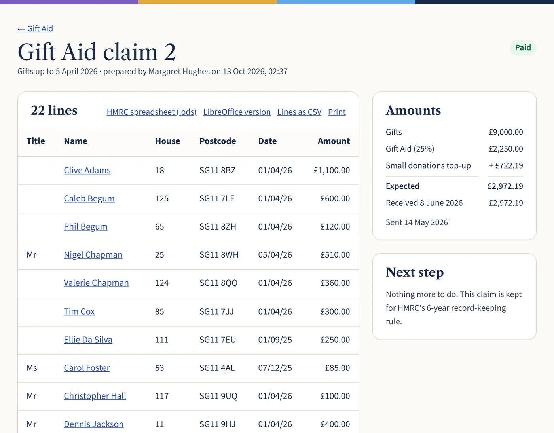
Task: Open donor Carol Foster
Action: tap(87, 368)
